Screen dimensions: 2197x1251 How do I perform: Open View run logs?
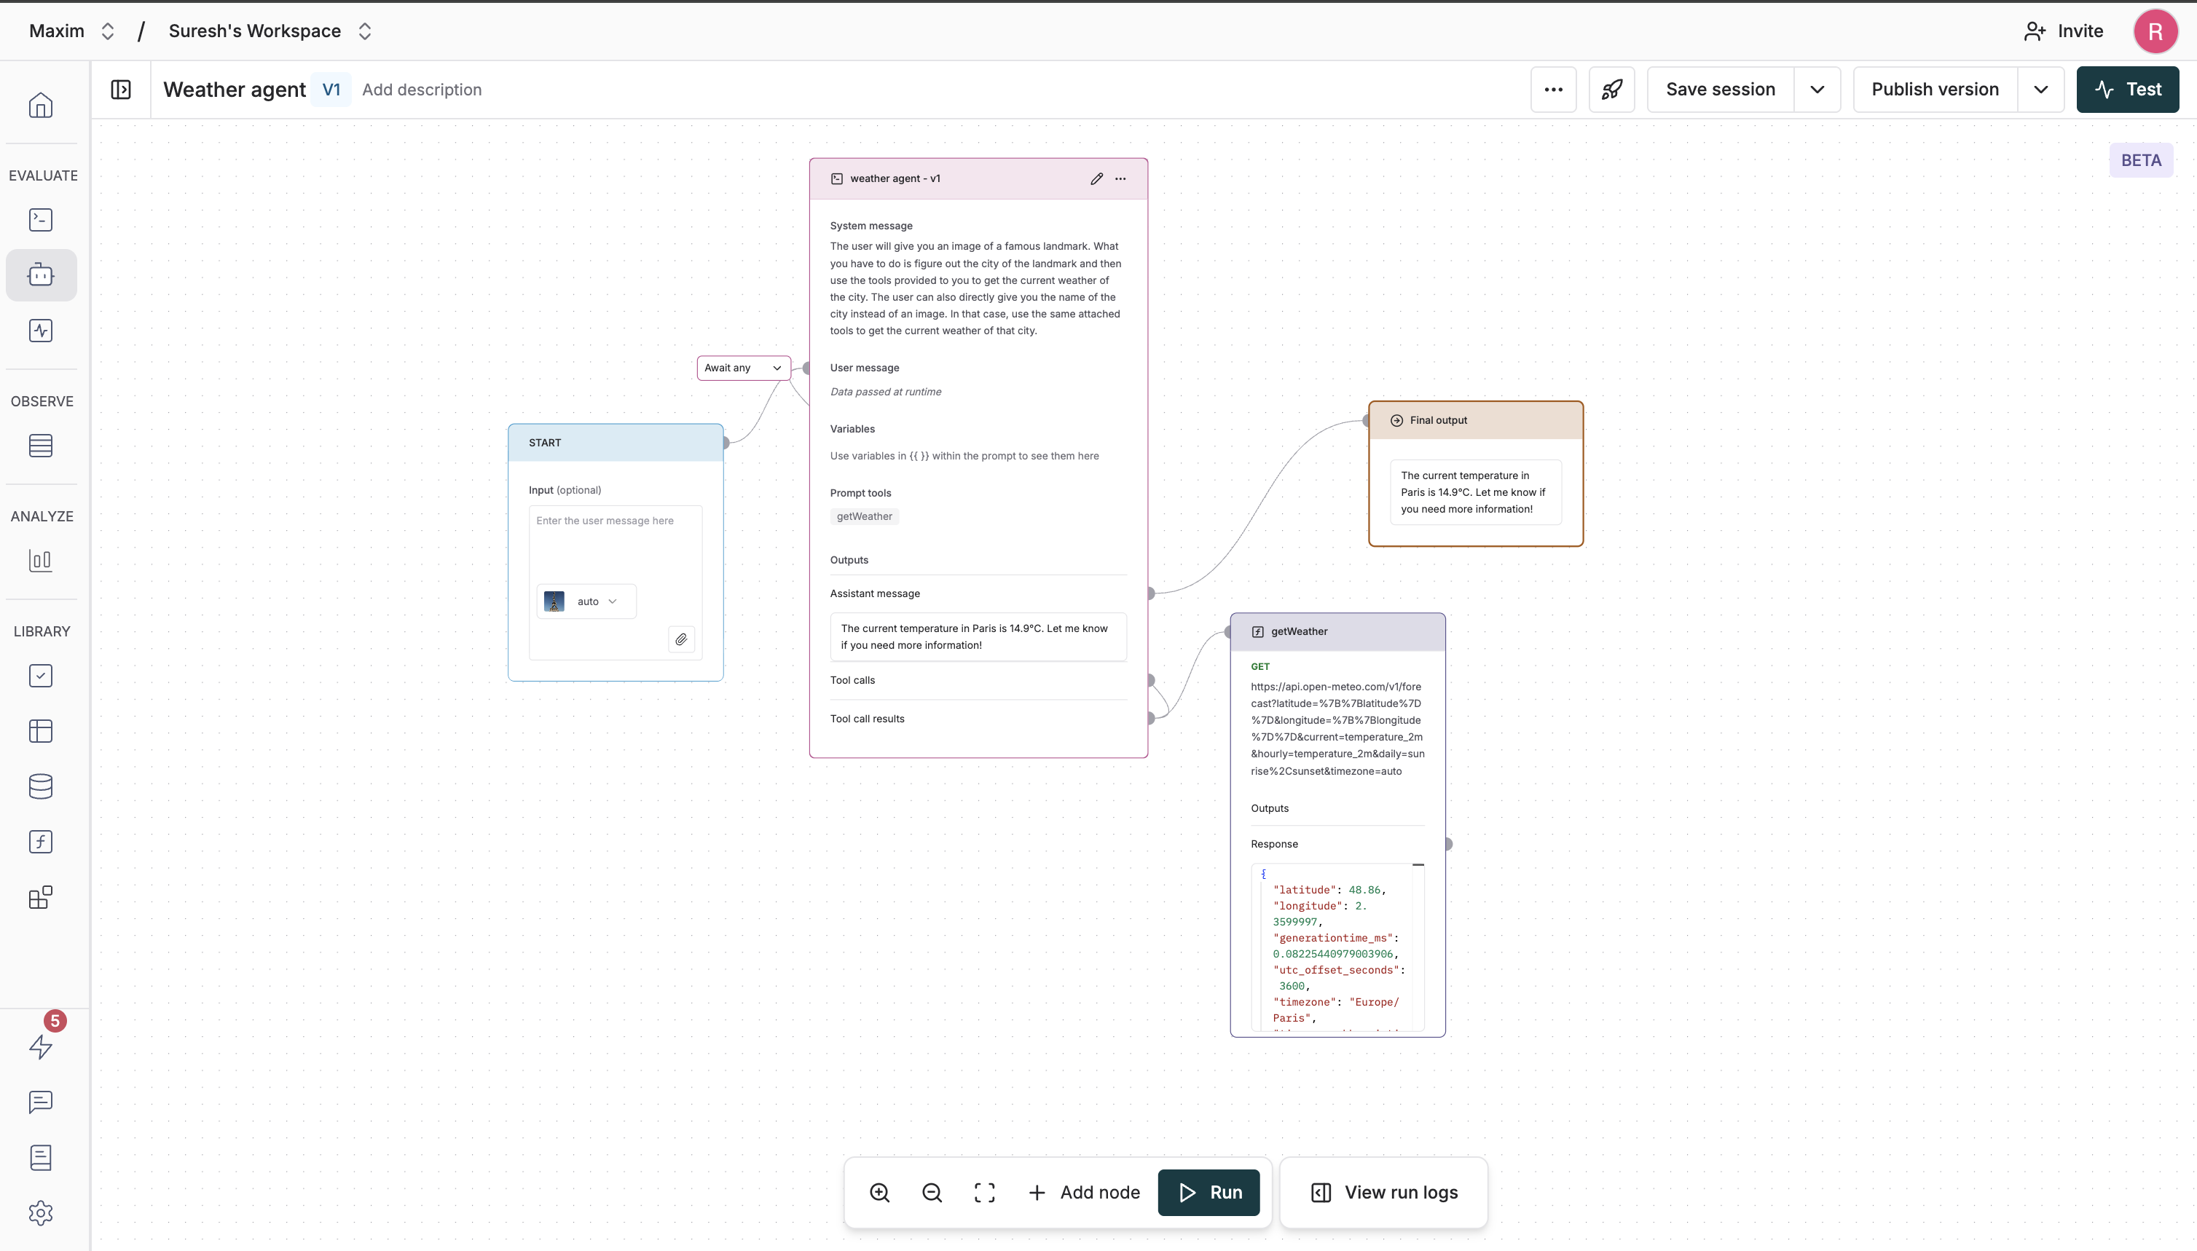(1382, 1193)
